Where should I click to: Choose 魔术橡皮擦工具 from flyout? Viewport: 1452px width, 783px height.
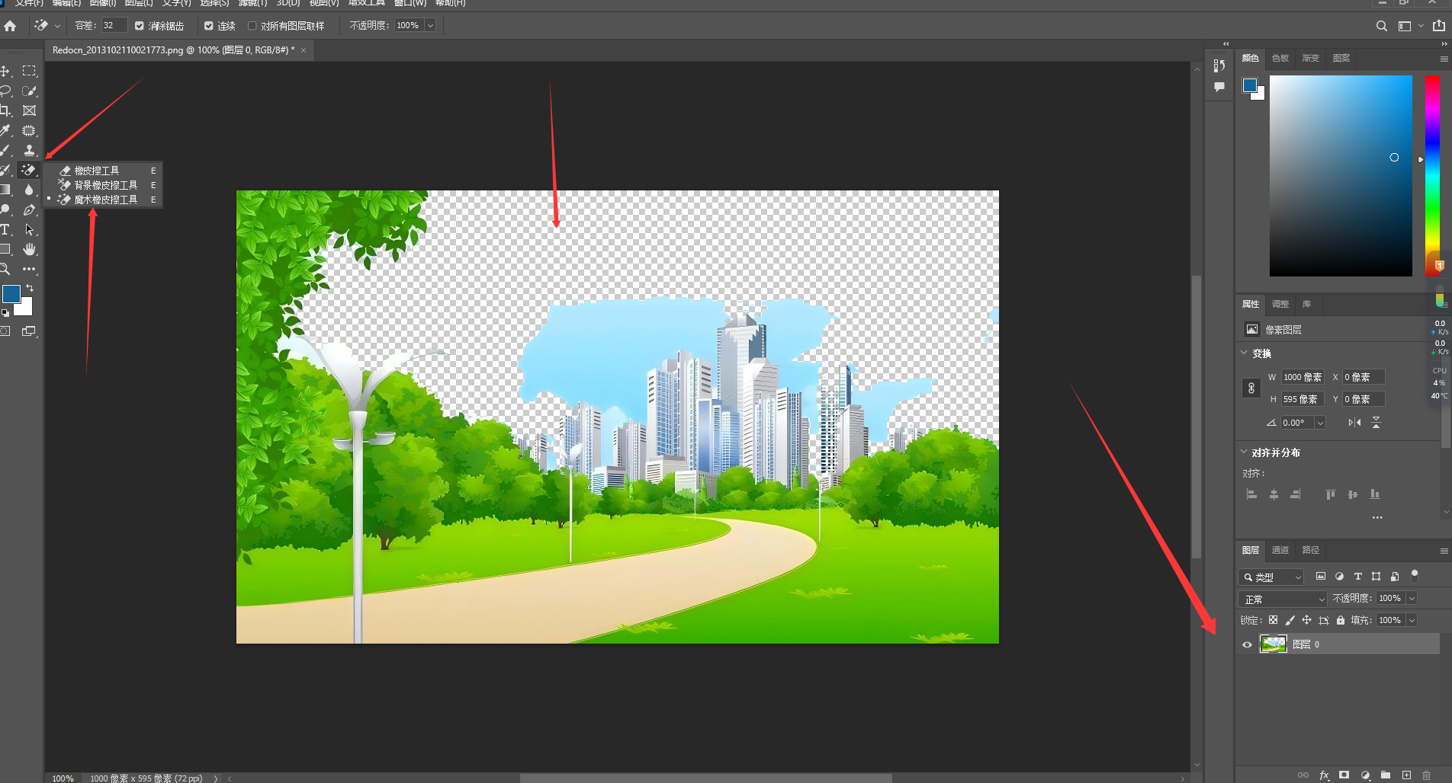(103, 200)
